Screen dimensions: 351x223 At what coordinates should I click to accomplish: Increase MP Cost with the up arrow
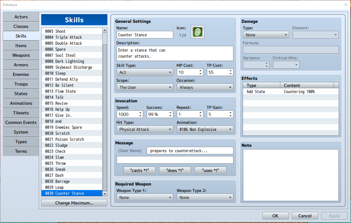click(x=200, y=71)
